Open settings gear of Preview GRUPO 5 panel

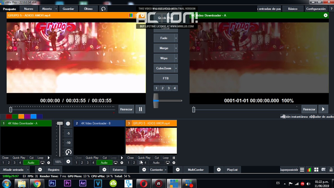pyautogui.click(x=143, y=15)
